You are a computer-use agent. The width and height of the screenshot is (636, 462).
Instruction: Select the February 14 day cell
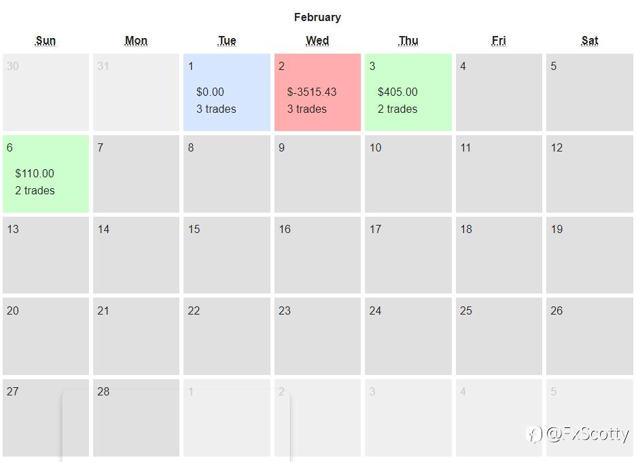(x=137, y=255)
